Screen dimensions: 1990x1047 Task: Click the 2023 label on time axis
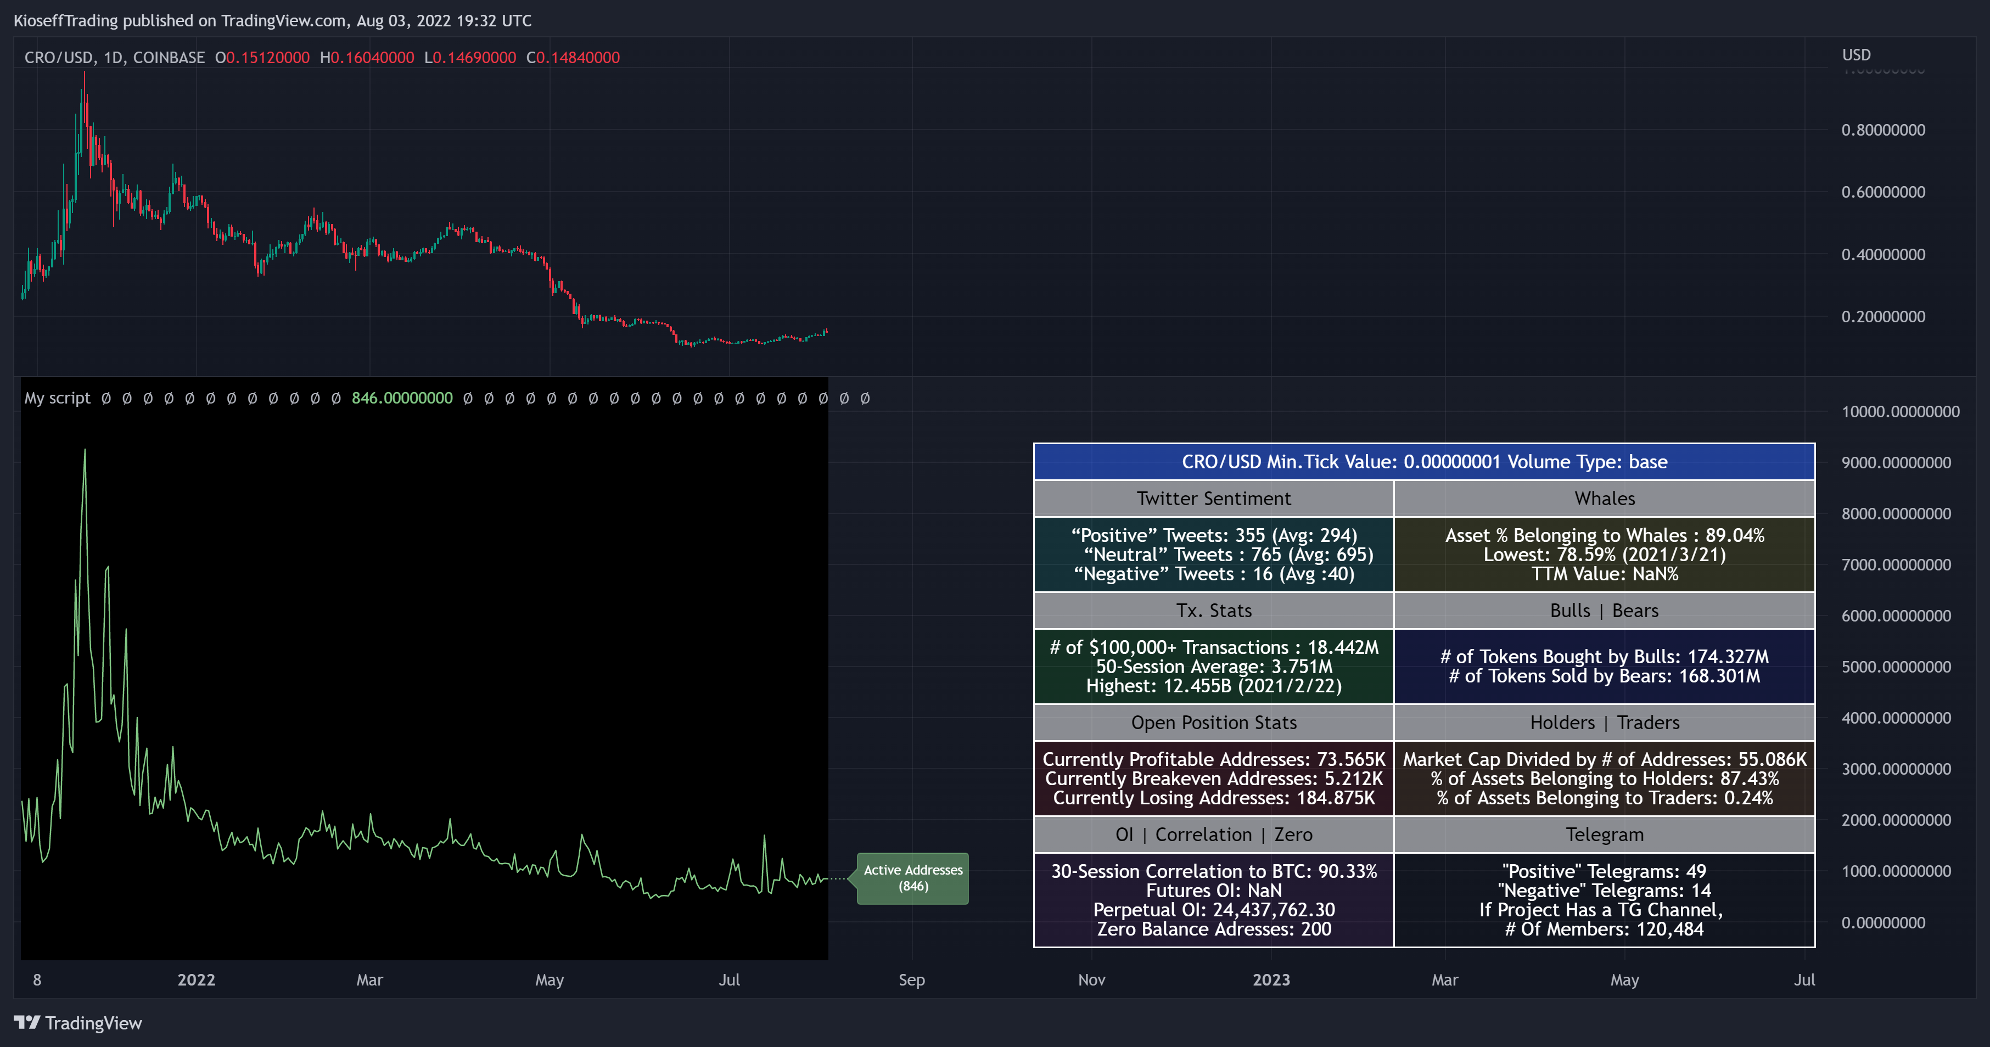[x=1271, y=980]
